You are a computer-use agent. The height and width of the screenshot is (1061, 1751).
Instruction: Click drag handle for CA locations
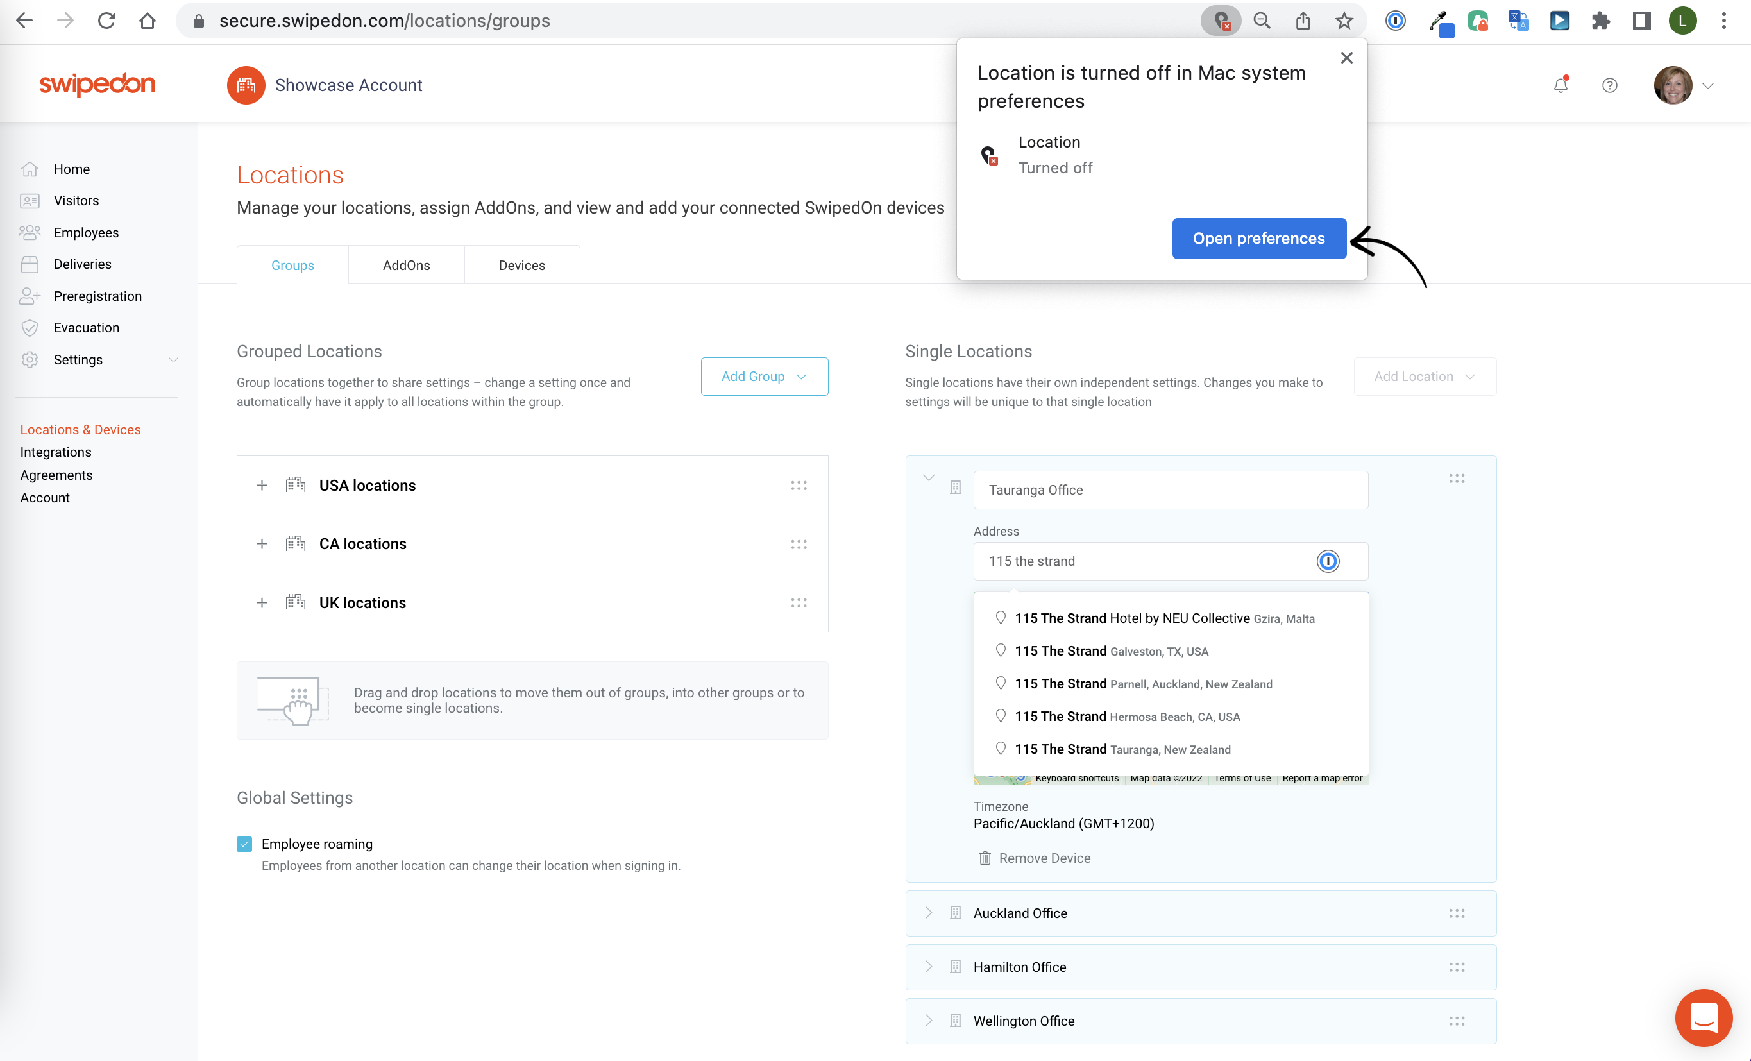click(x=799, y=545)
